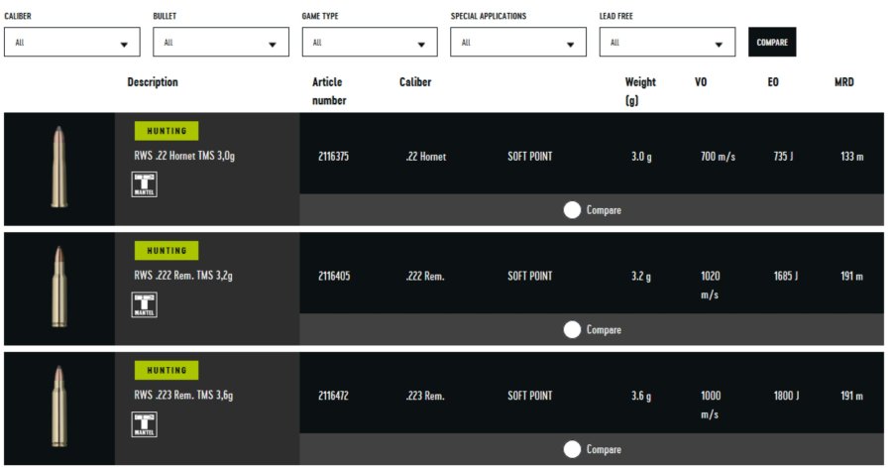This screenshot has width=892, height=470.
Task: Click SOFT POINT in the 2116405 row
Action: [529, 276]
